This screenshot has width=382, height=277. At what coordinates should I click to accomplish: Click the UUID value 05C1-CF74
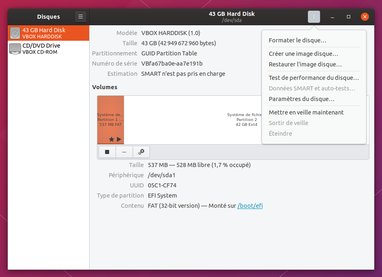click(162, 185)
